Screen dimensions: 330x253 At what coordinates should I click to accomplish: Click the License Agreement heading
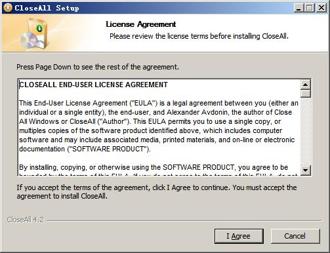point(140,24)
